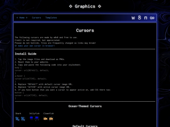
Task: Open the Templates navigation link
Action: point(51,18)
